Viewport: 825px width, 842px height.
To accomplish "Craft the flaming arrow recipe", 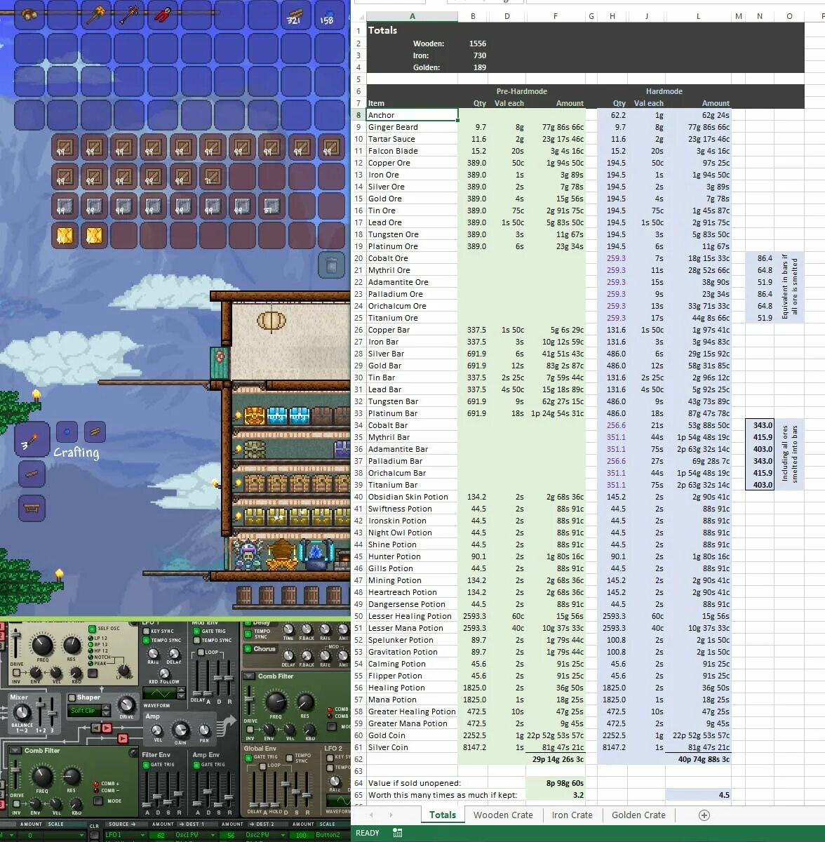I will [x=32, y=440].
